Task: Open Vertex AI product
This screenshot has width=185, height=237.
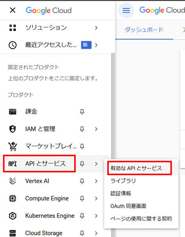Action: point(37,181)
